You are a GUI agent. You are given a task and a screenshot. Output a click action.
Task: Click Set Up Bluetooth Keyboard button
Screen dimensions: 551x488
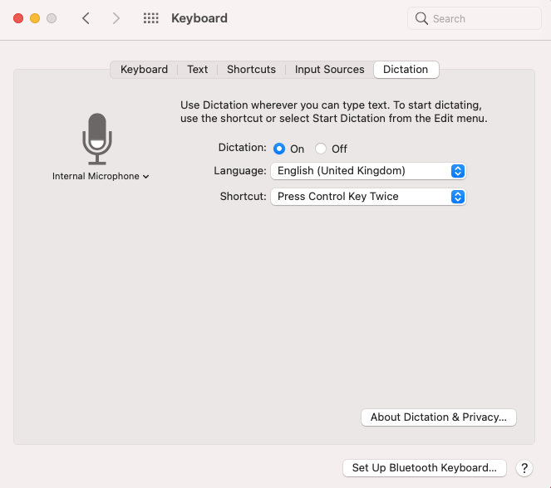point(424,468)
